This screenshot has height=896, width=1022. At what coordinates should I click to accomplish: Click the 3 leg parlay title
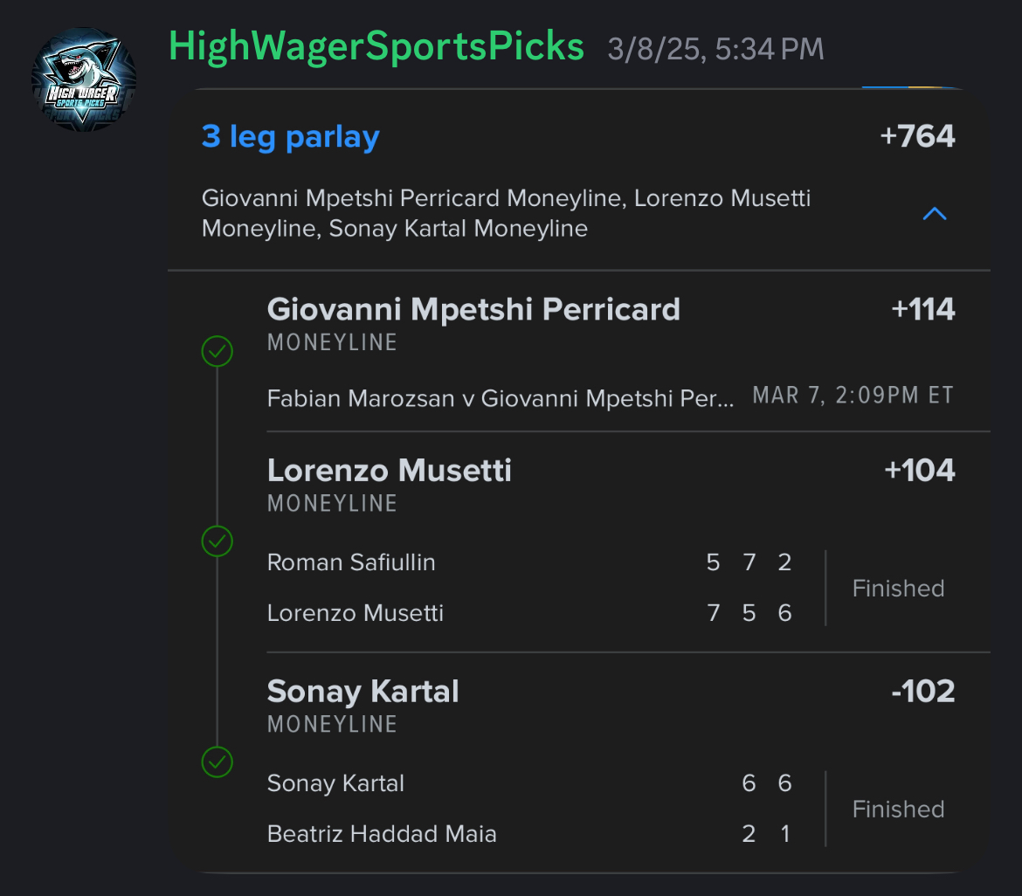290,137
